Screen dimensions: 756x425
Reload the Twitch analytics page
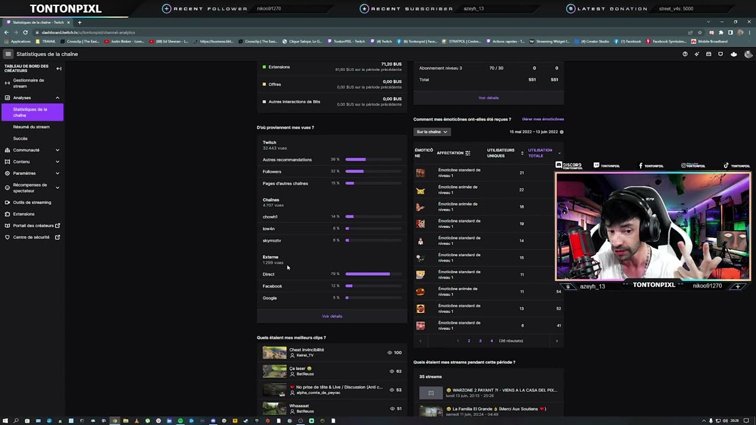click(25, 32)
